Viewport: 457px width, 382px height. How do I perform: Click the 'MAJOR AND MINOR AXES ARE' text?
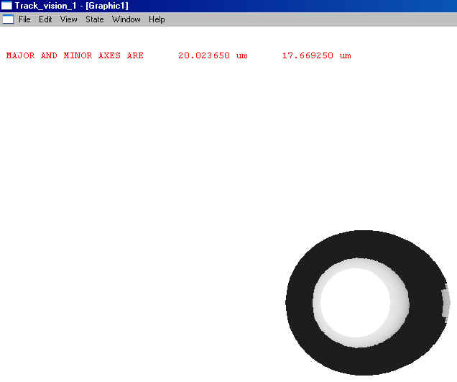(75, 56)
